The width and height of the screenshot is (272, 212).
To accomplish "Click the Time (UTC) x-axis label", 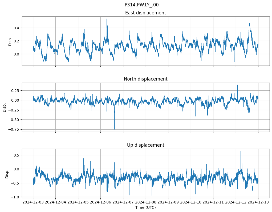I will click(x=145, y=207).
